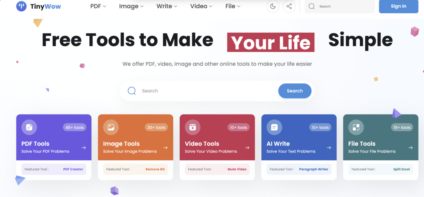Click the TinyWow logo icon
The height and width of the screenshot is (197, 424).
click(21, 6)
